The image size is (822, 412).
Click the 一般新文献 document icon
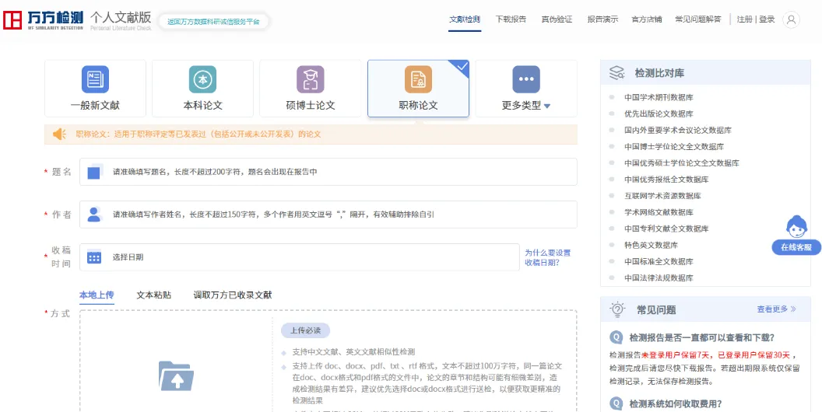click(x=95, y=79)
